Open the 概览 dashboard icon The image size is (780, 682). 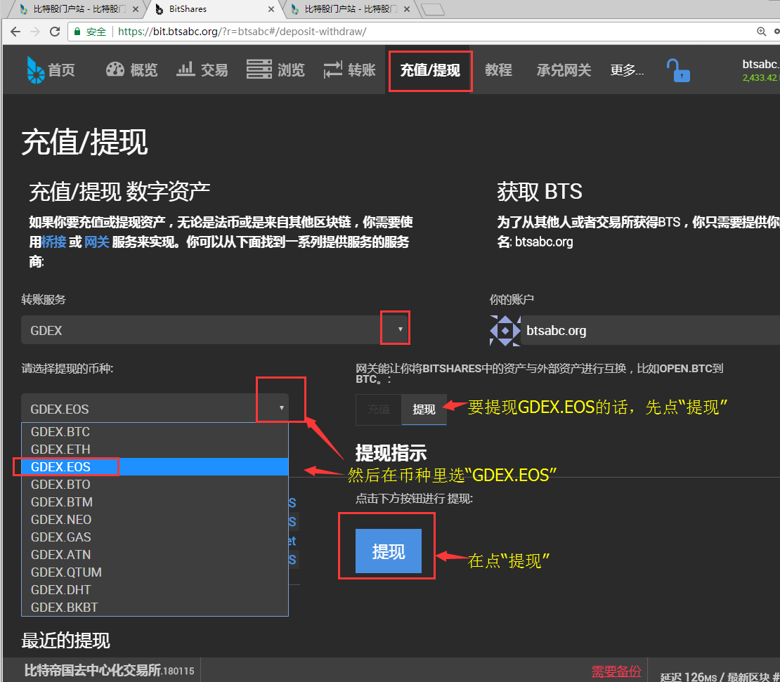click(115, 70)
